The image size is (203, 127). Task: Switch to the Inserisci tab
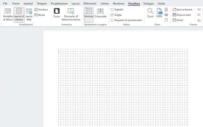(x=28, y=4)
